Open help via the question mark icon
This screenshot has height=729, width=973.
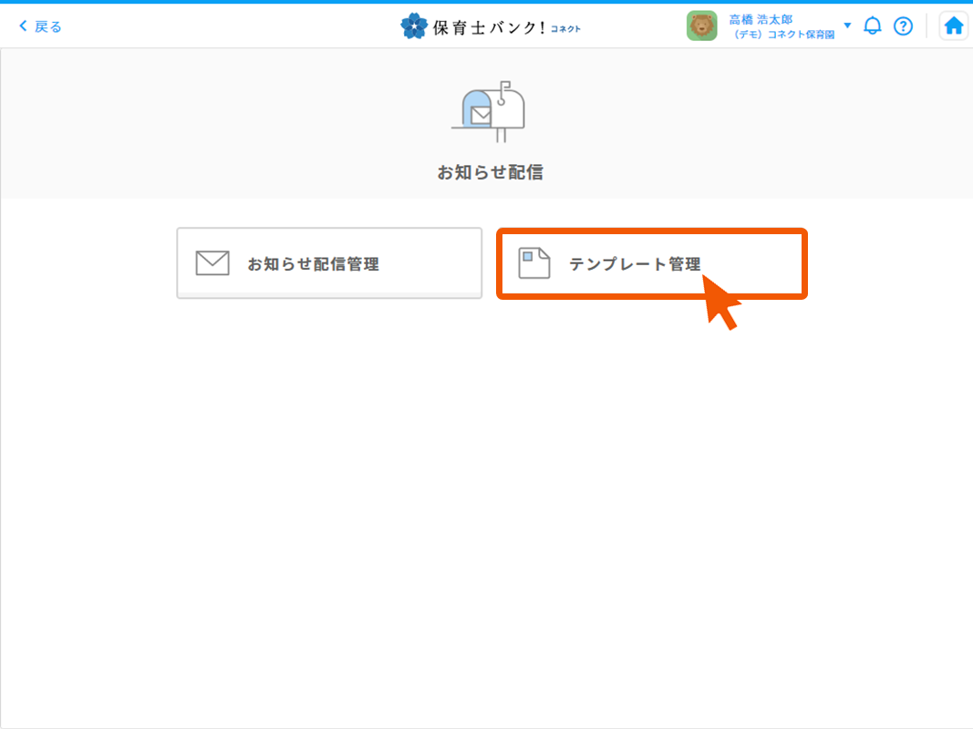point(903,26)
